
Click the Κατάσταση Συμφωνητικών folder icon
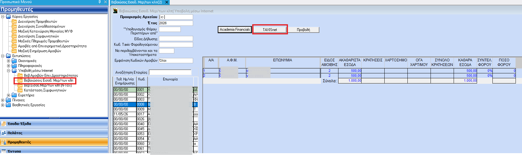pyautogui.click(x=20, y=90)
